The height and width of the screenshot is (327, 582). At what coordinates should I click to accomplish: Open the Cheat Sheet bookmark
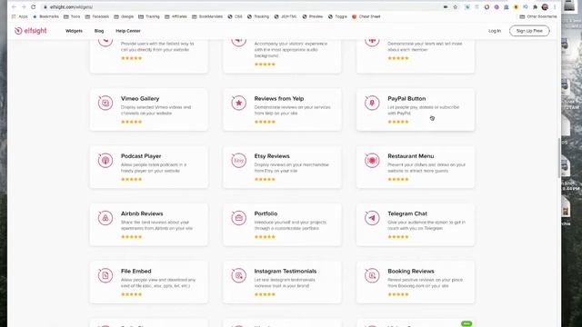coord(366,16)
